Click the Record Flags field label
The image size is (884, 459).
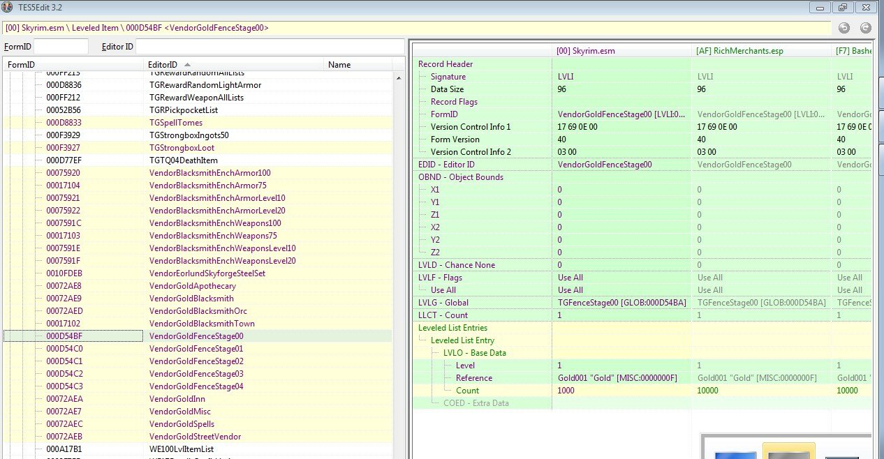tap(454, 101)
